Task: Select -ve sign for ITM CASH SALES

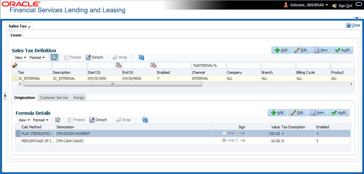Action: pyautogui.click(x=237, y=140)
